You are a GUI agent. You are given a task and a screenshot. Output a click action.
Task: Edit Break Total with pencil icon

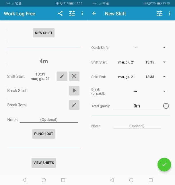pyautogui.click(x=74, y=105)
